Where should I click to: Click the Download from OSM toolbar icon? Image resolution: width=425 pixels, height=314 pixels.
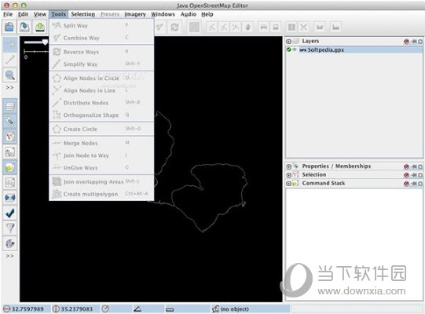click(x=40, y=27)
